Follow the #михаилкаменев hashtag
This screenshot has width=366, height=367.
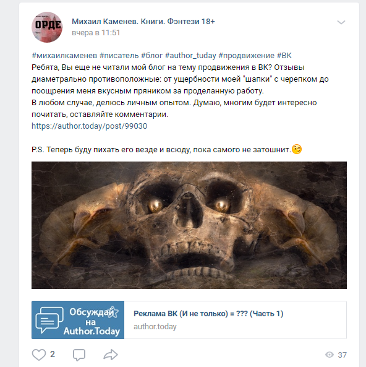pyautogui.click(x=64, y=56)
